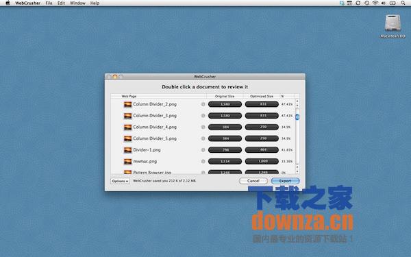The height and width of the screenshot is (257, 411).
Task: Click the Column Divider_4.png thumbnail icon
Action: pos(127,127)
